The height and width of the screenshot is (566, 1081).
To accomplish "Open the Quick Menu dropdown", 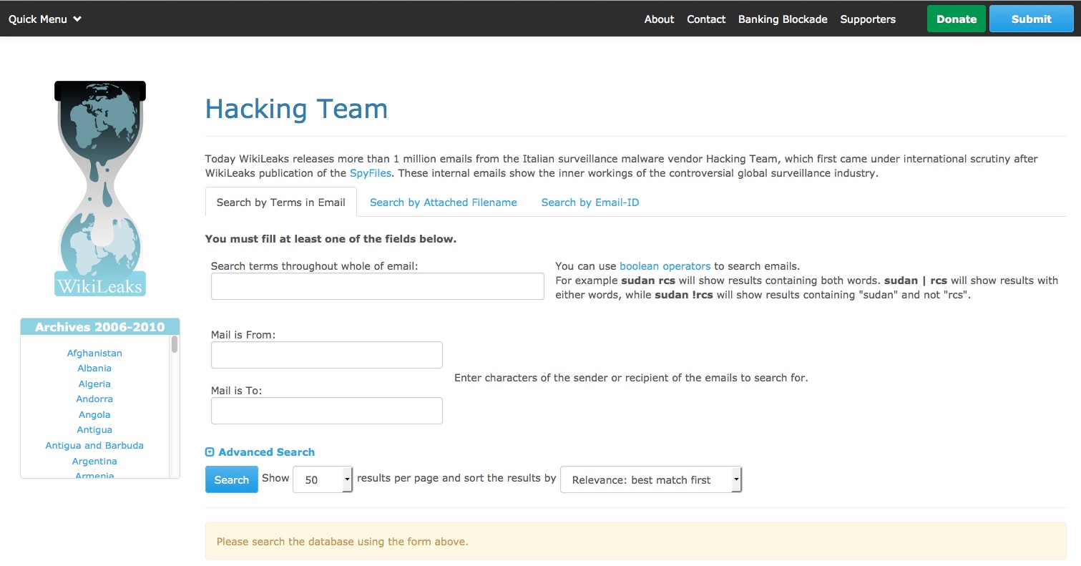I will 45,19.
